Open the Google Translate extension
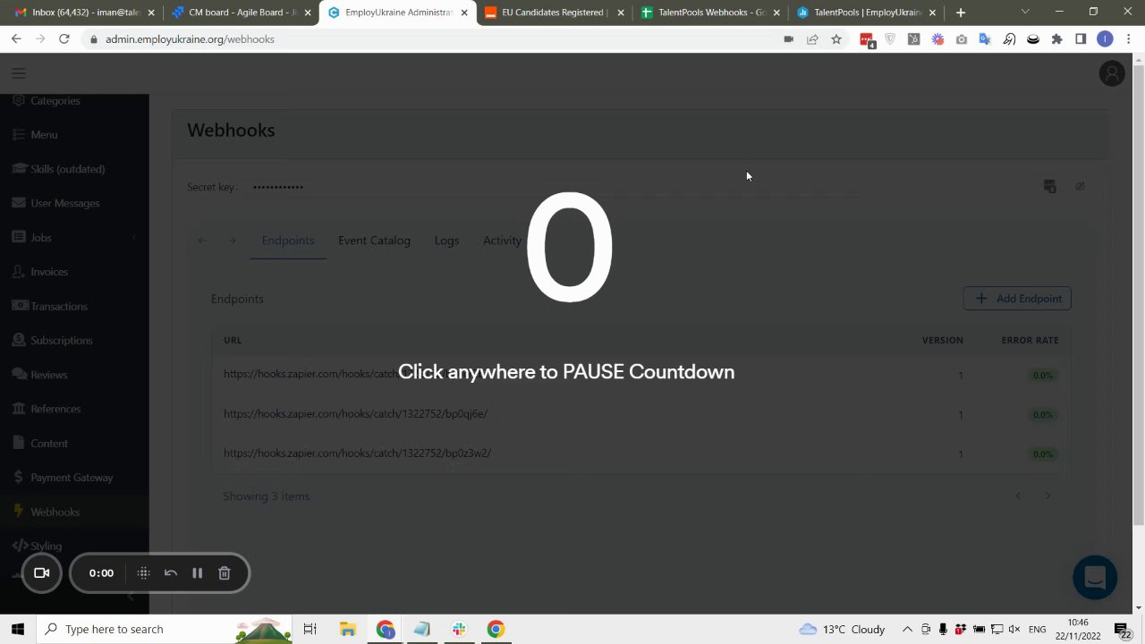The image size is (1145, 644). pyautogui.click(x=985, y=39)
